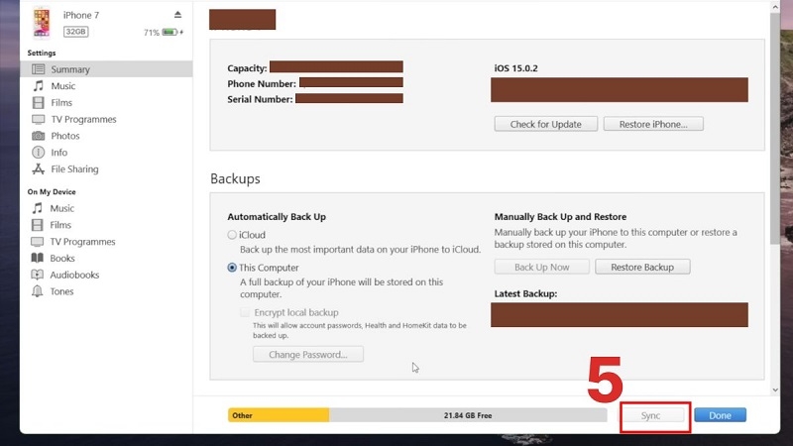Click the Restore Backup button

click(641, 268)
